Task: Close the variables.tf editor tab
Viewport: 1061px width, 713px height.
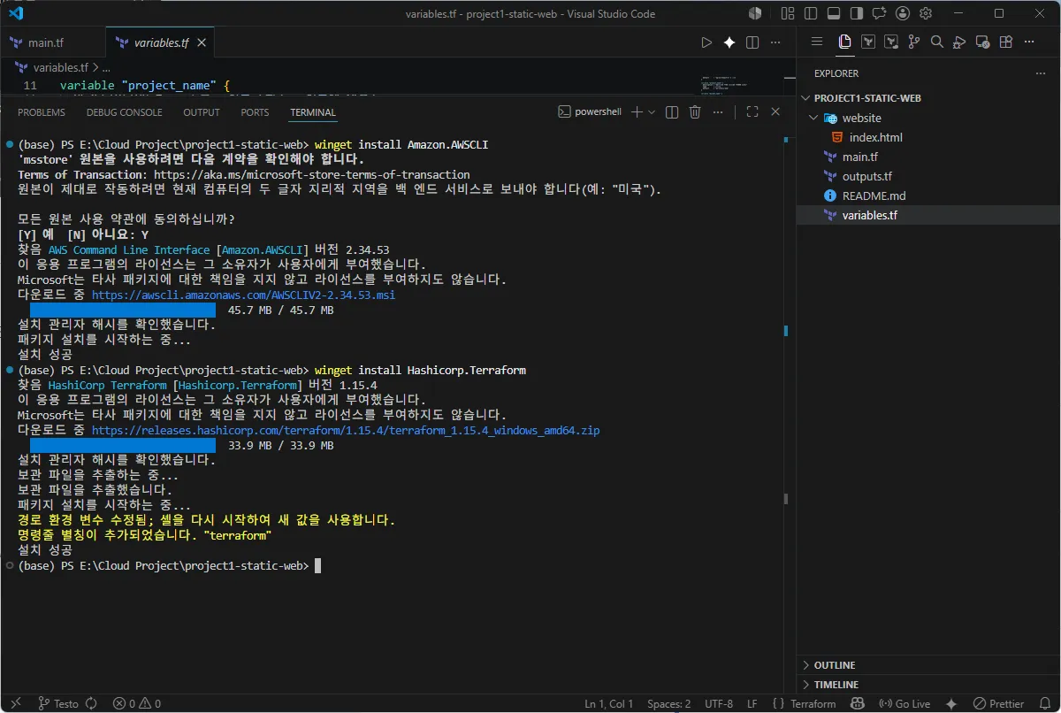Action: 202,42
